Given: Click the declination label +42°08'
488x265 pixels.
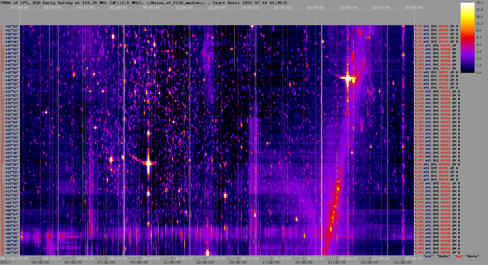Looking at the screenshot, I should click(12, 73).
